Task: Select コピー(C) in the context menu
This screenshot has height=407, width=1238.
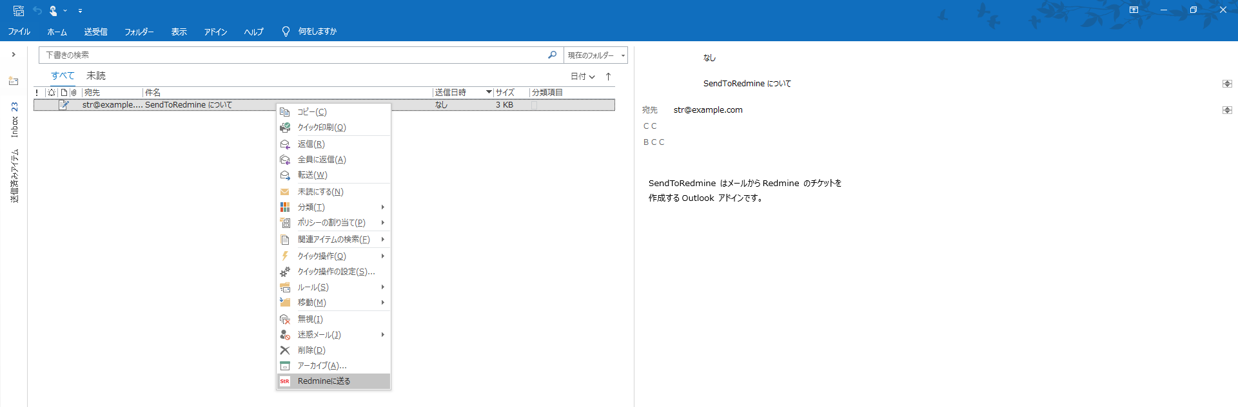Action: click(x=333, y=112)
